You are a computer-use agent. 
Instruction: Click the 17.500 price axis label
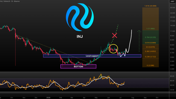(x=173, y=21)
